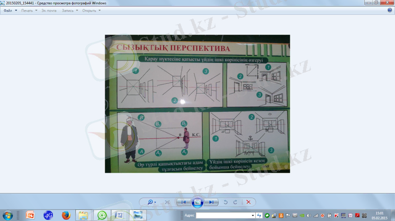Start the slide show
The image size is (395, 221).
tap(197, 202)
